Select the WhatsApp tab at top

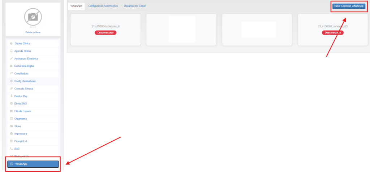(x=76, y=6)
